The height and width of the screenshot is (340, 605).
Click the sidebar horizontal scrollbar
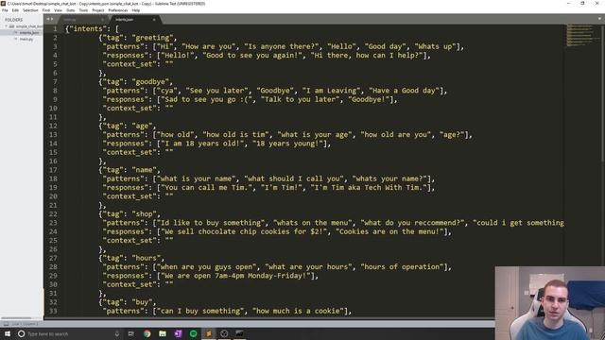click(x=16, y=318)
